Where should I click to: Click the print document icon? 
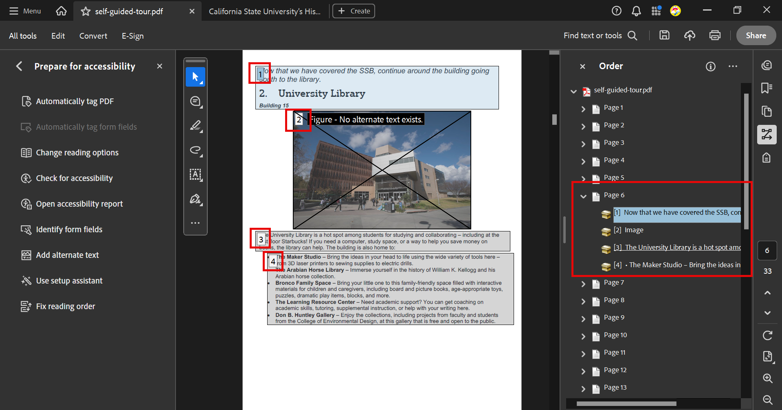(x=715, y=35)
